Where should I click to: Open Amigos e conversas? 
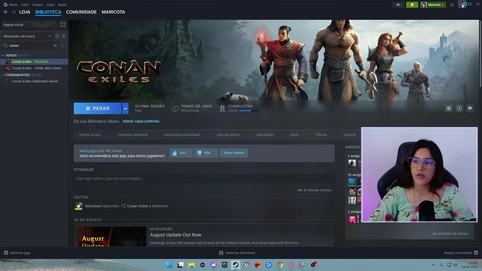pyautogui.click(x=461, y=253)
